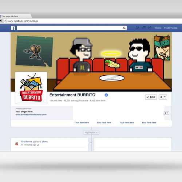
Task: Expand the number 2 tabs dropdown
Action: [x=166, y=113]
